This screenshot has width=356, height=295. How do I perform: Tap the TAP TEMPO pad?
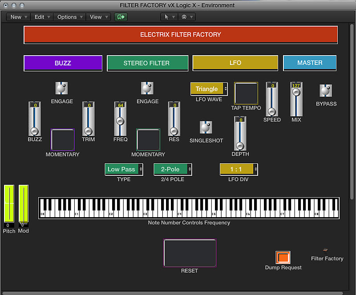coord(246,94)
